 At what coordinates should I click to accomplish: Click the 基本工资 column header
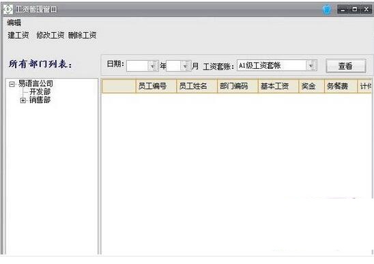click(x=278, y=86)
